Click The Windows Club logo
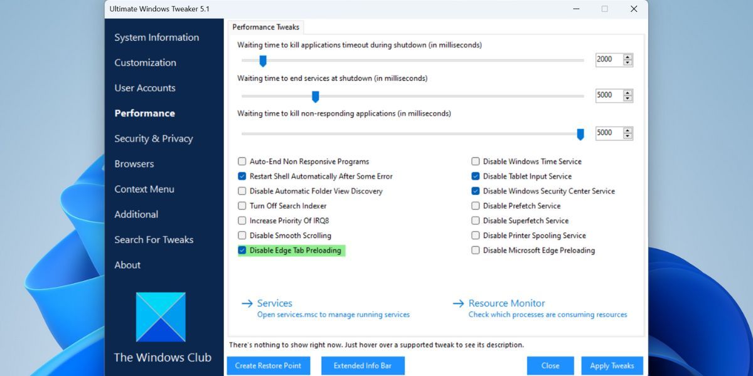Screen dimensions: 753x376 (x=161, y=317)
